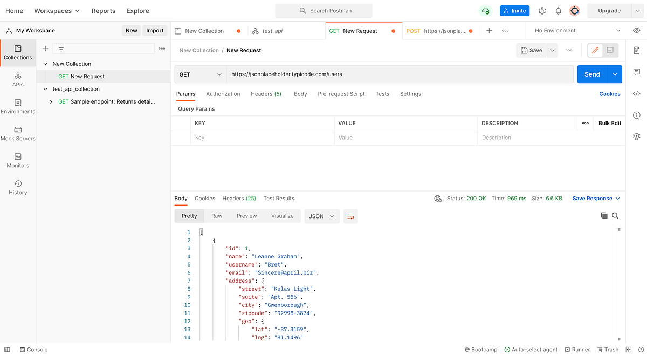Search within the response body
The image size is (647, 355).
[615, 215]
